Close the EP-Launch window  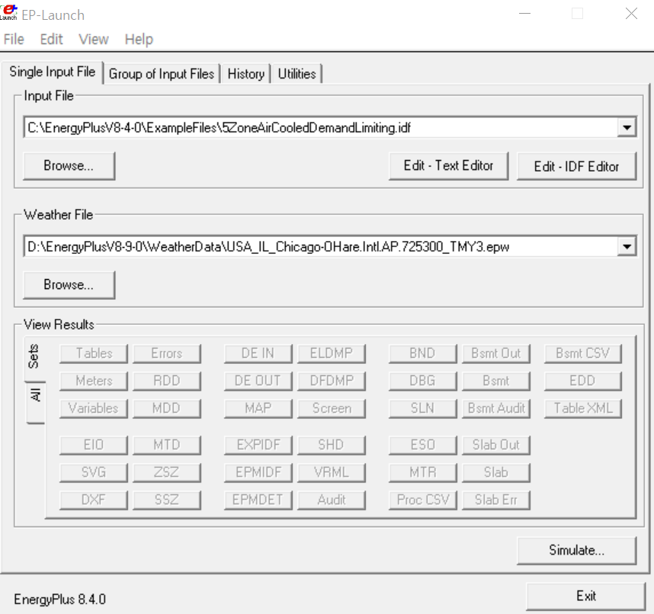pyautogui.click(x=631, y=14)
